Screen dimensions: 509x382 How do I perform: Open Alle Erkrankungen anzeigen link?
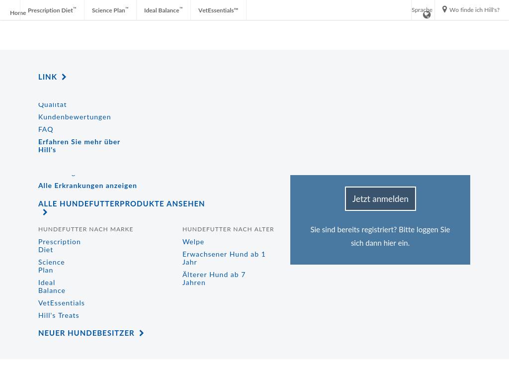(x=87, y=186)
